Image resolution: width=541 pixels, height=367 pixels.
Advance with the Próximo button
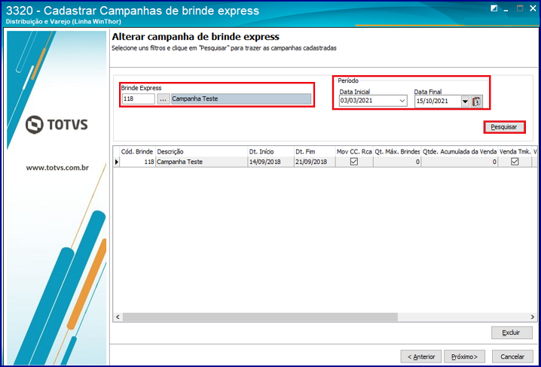coord(464,356)
